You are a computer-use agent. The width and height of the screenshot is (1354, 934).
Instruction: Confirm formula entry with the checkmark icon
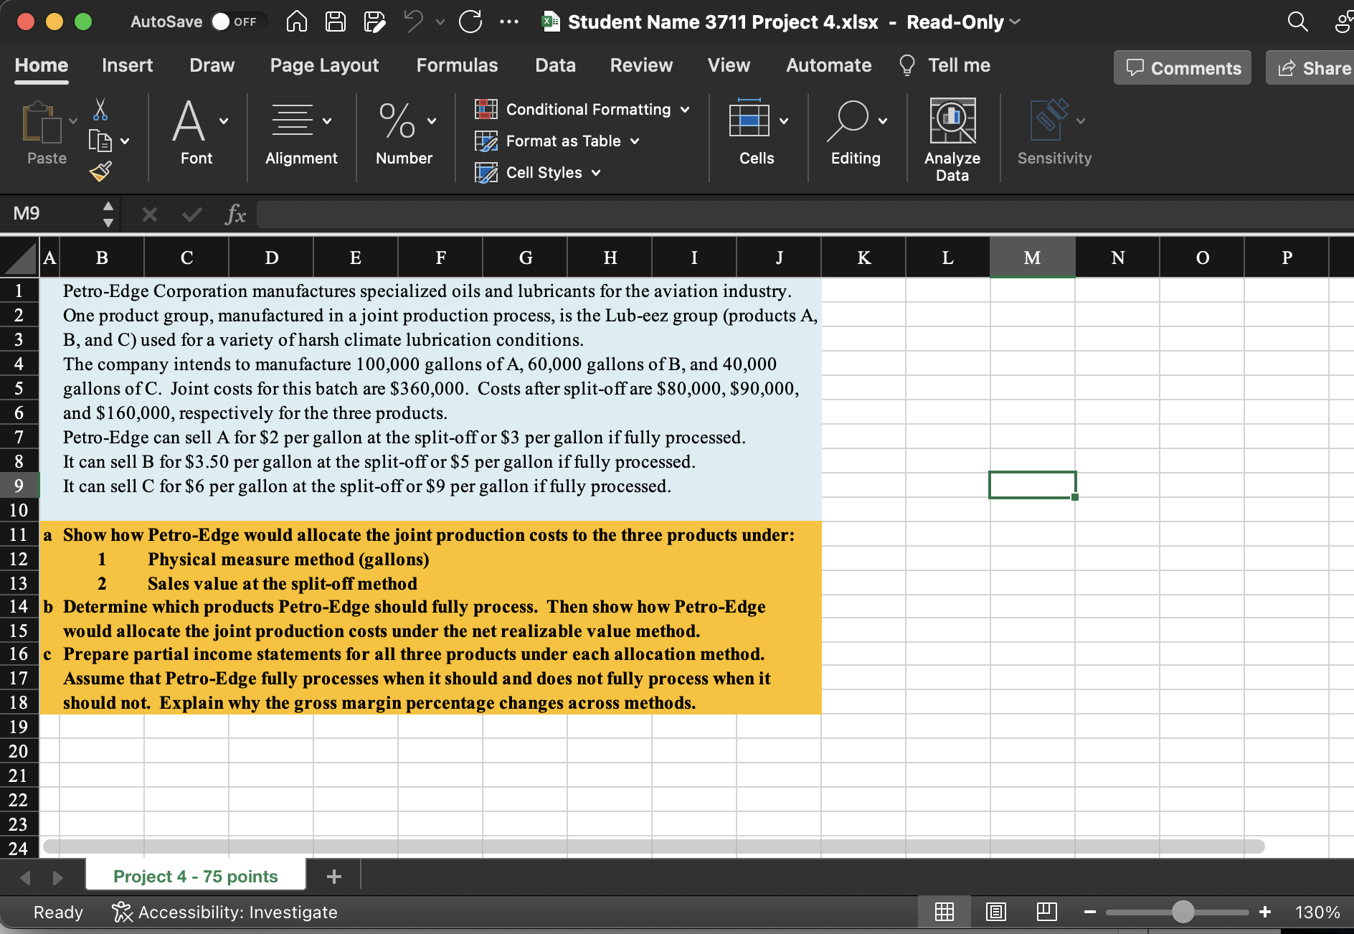pyautogui.click(x=191, y=214)
